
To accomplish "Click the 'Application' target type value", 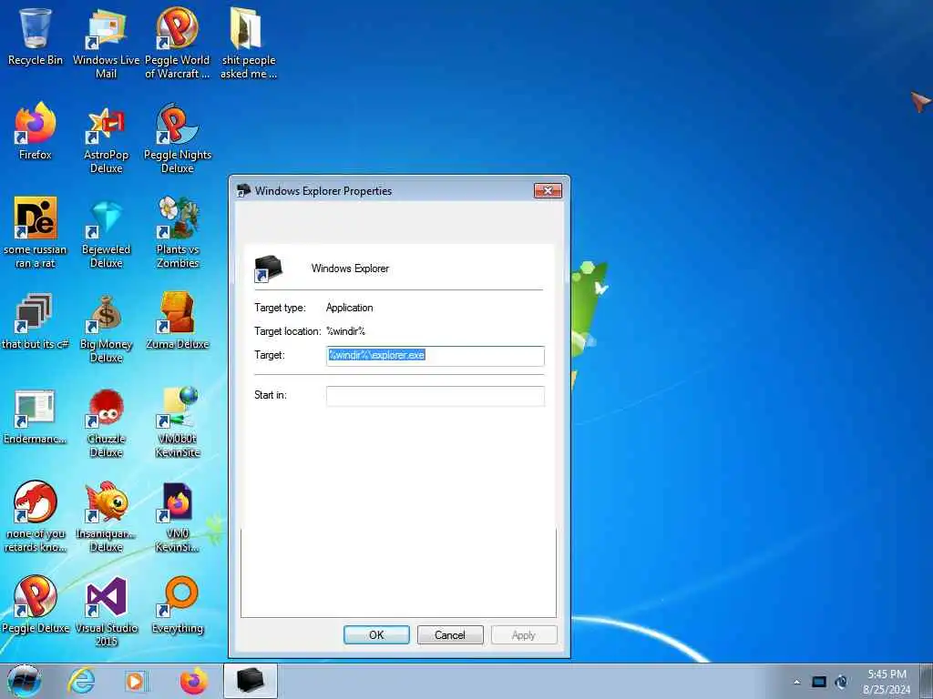I will point(349,308).
